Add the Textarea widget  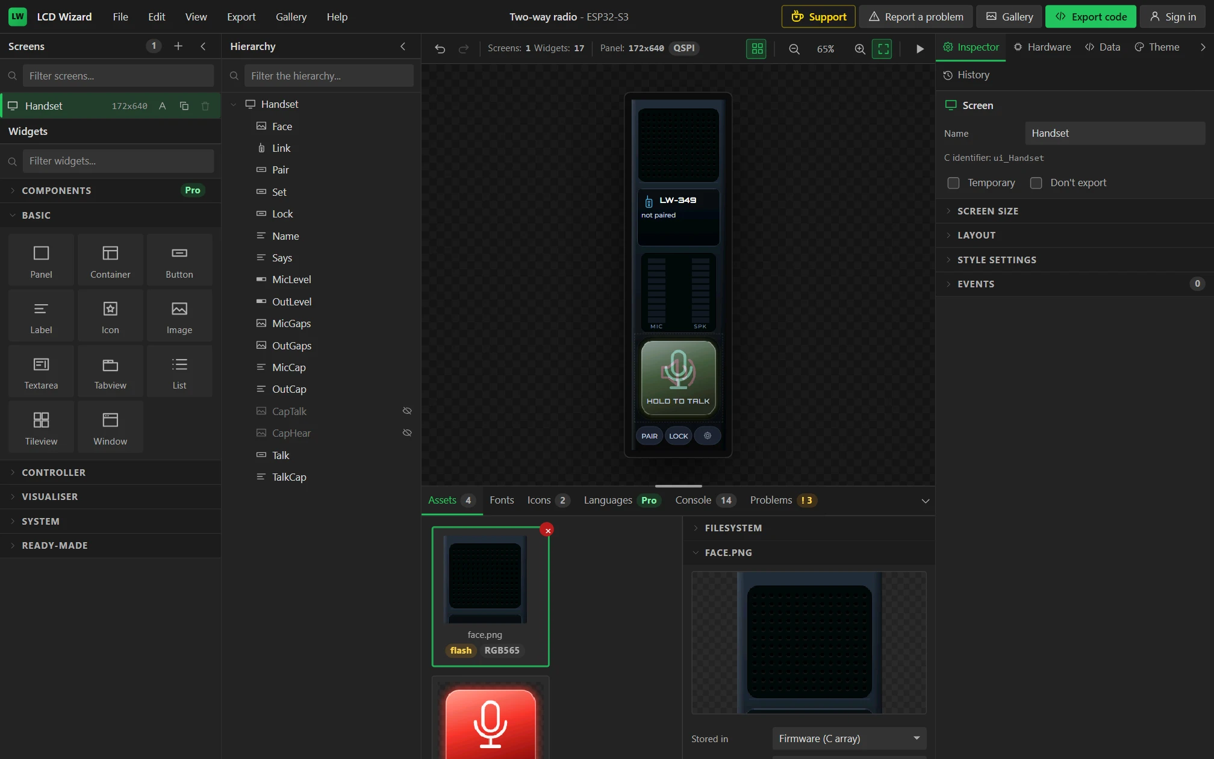pos(41,372)
